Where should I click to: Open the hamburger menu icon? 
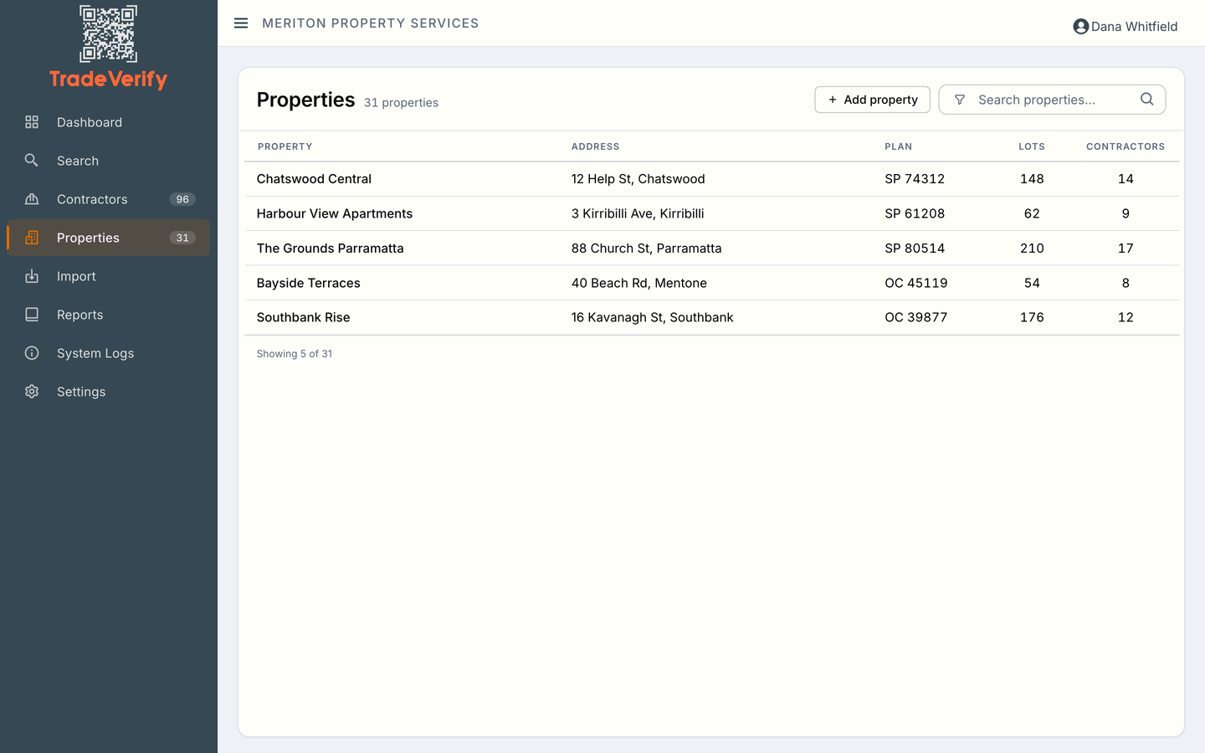click(x=241, y=23)
